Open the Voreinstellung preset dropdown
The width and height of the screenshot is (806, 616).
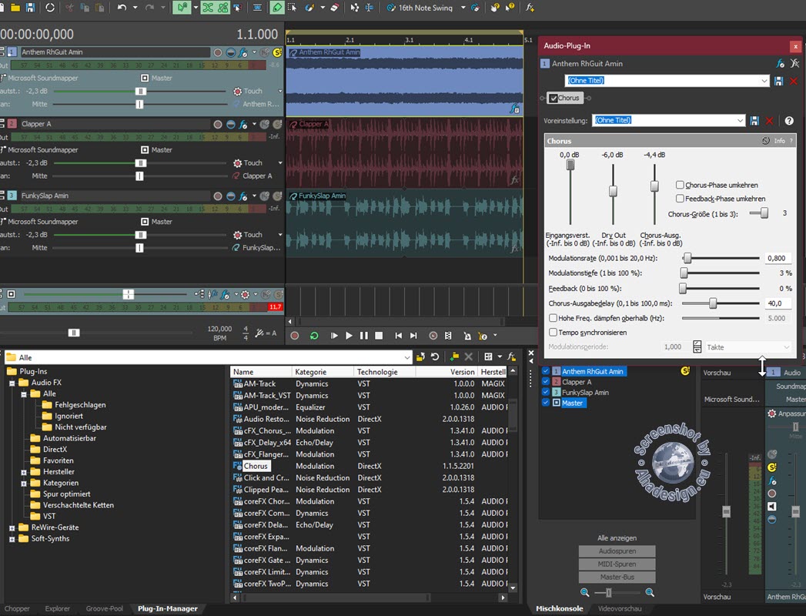point(740,120)
